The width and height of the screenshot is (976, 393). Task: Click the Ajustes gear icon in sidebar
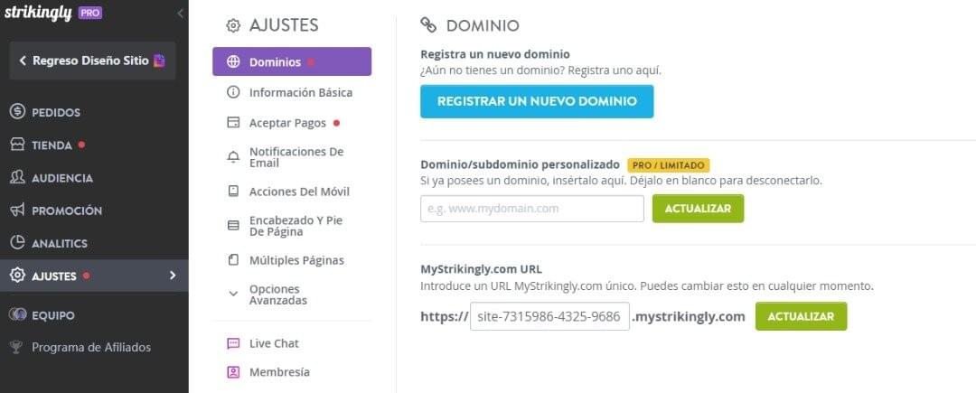click(x=18, y=276)
